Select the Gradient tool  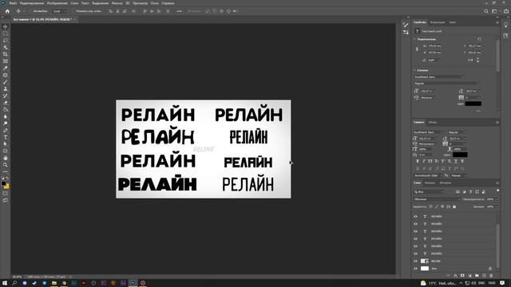[x=6, y=109]
